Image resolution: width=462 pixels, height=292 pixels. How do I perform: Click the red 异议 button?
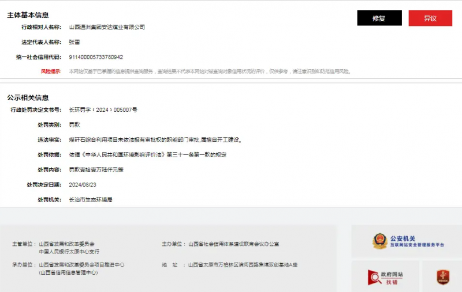(430, 18)
